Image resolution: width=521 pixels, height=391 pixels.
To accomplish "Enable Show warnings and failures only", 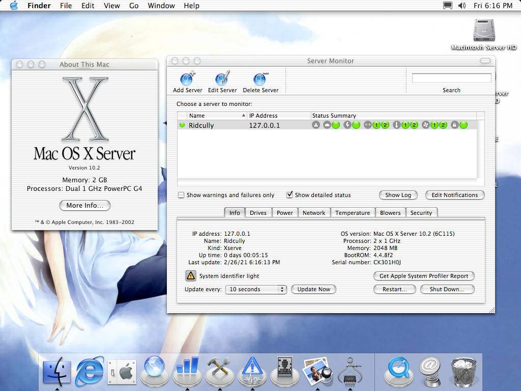I will tap(181, 195).
